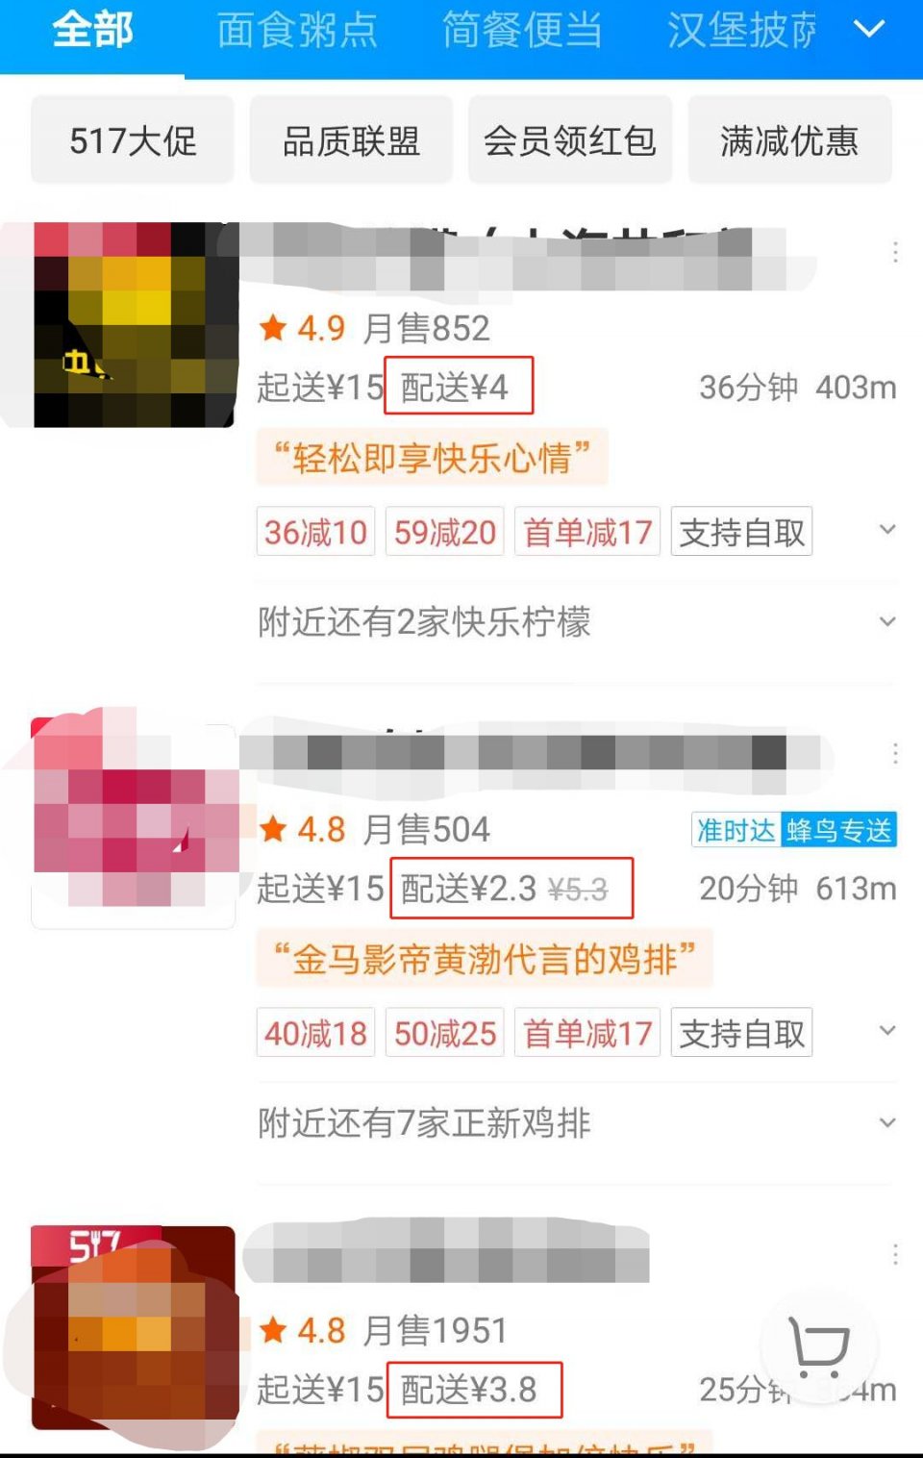Tap the 准时达 on-time badge
Screen dimensions: 923x1458
tap(736, 830)
